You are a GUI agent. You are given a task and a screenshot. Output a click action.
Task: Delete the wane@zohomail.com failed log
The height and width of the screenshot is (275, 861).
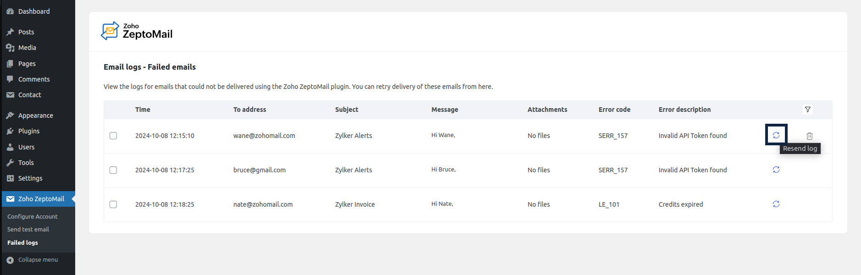pyautogui.click(x=809, y=136)
